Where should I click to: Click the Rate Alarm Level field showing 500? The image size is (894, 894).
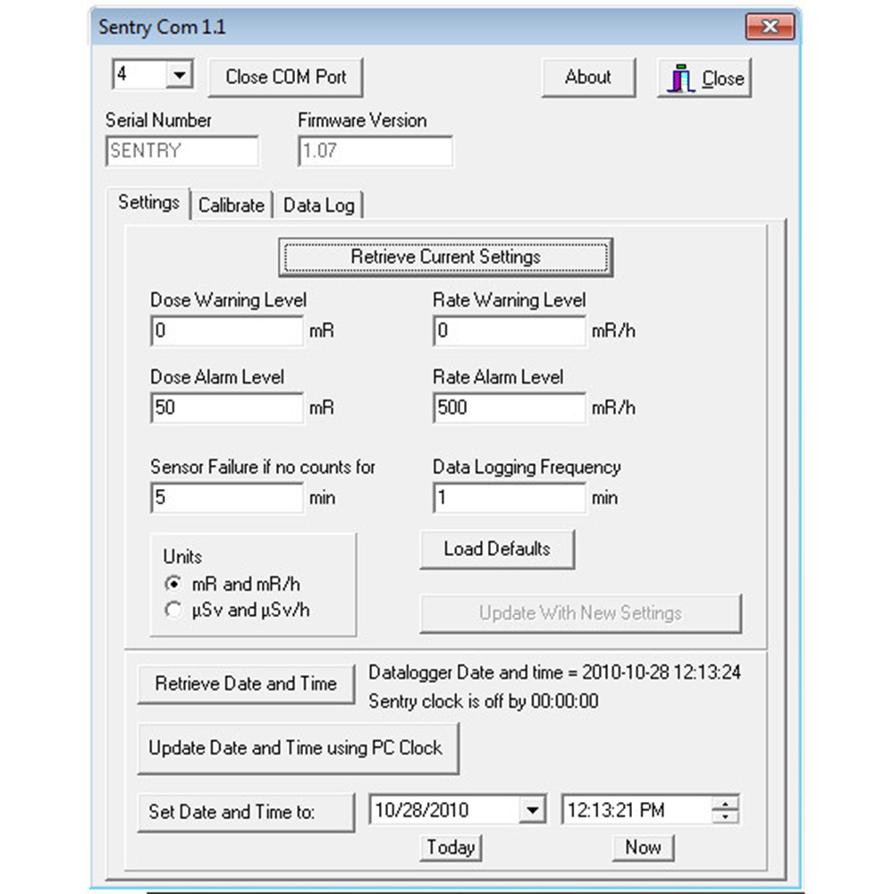510,409
